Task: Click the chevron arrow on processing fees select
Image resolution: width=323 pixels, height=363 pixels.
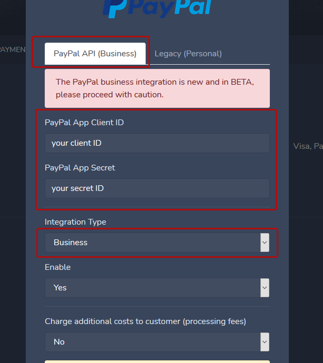Action: pyautogui.click(x=265, y=342)
